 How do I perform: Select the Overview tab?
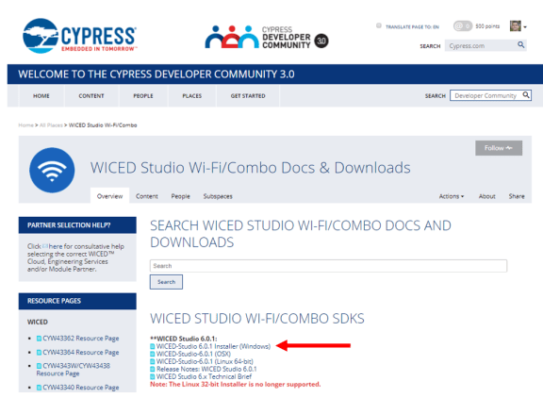point(109,196)
